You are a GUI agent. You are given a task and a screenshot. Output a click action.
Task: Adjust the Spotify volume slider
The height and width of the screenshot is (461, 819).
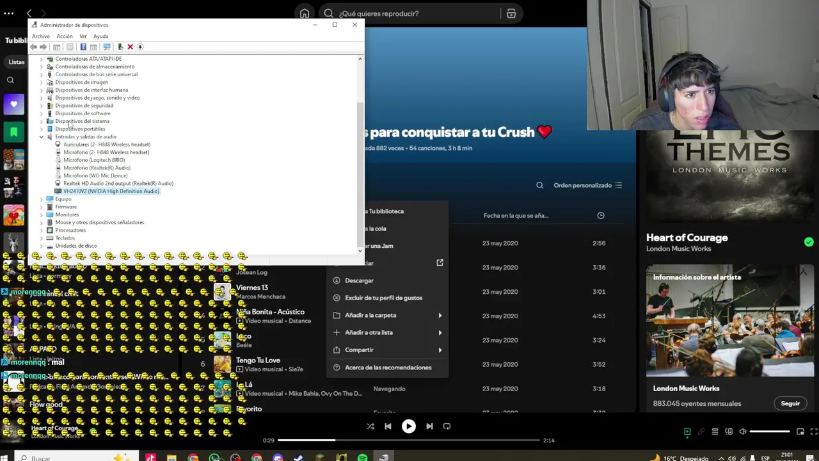point(770,432)
